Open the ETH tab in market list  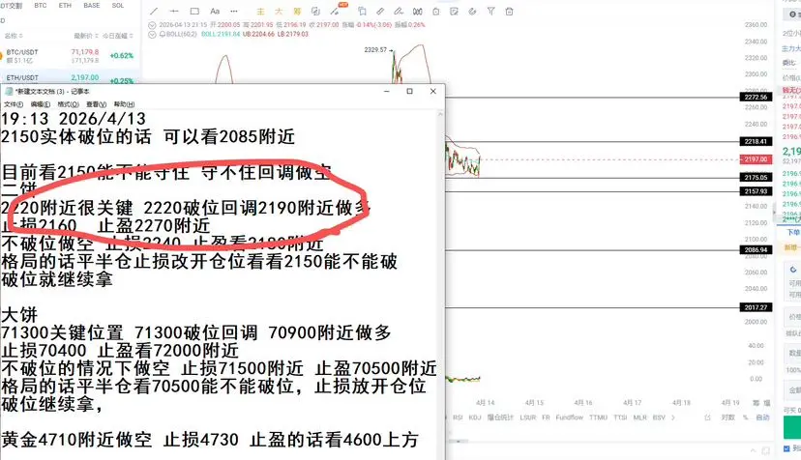[x=65, y=6]
